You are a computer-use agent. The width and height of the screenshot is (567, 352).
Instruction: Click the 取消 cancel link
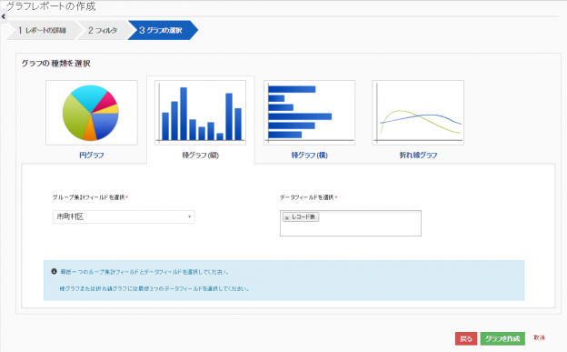click(539, 337)
